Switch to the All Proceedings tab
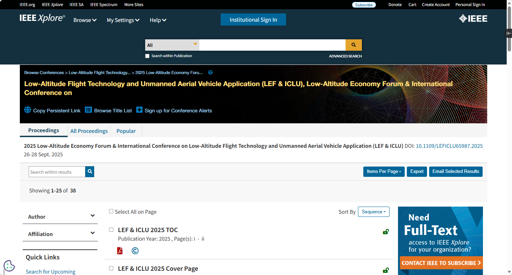Image resolution: width=512 pixels, height=275 pixels. pos(89,131)
